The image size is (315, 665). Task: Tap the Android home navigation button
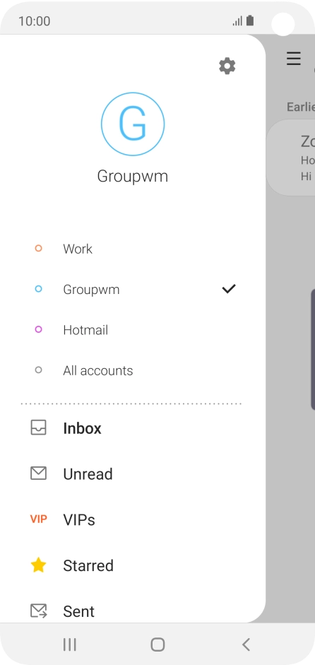[x=157, y=645]
